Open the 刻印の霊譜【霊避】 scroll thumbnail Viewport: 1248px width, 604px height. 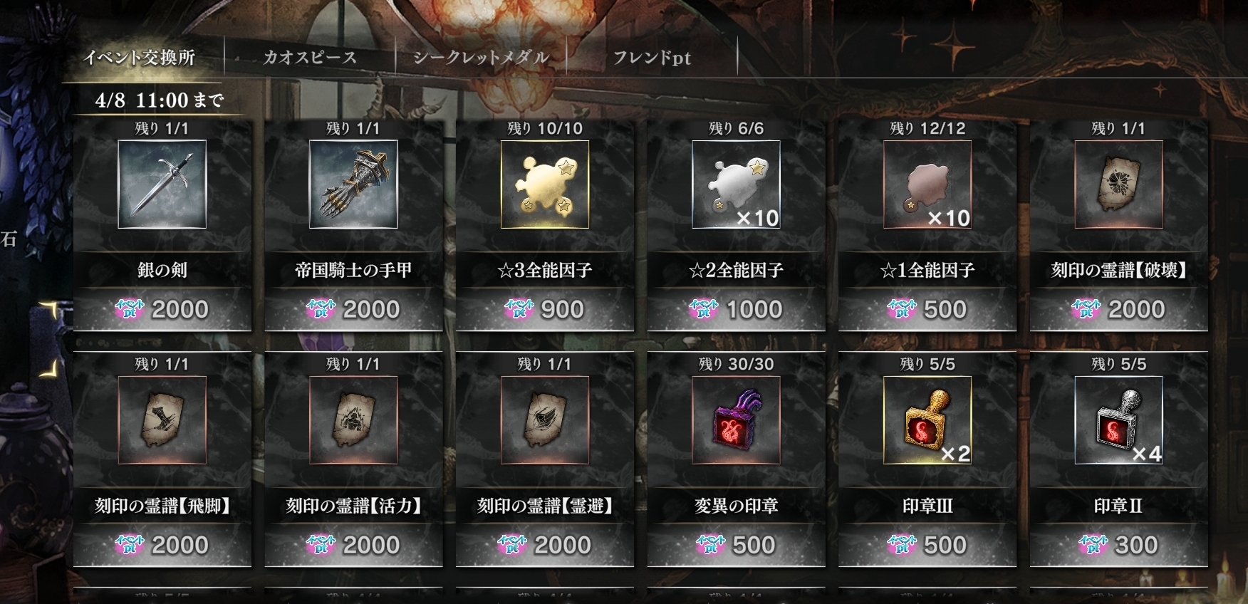545,420
